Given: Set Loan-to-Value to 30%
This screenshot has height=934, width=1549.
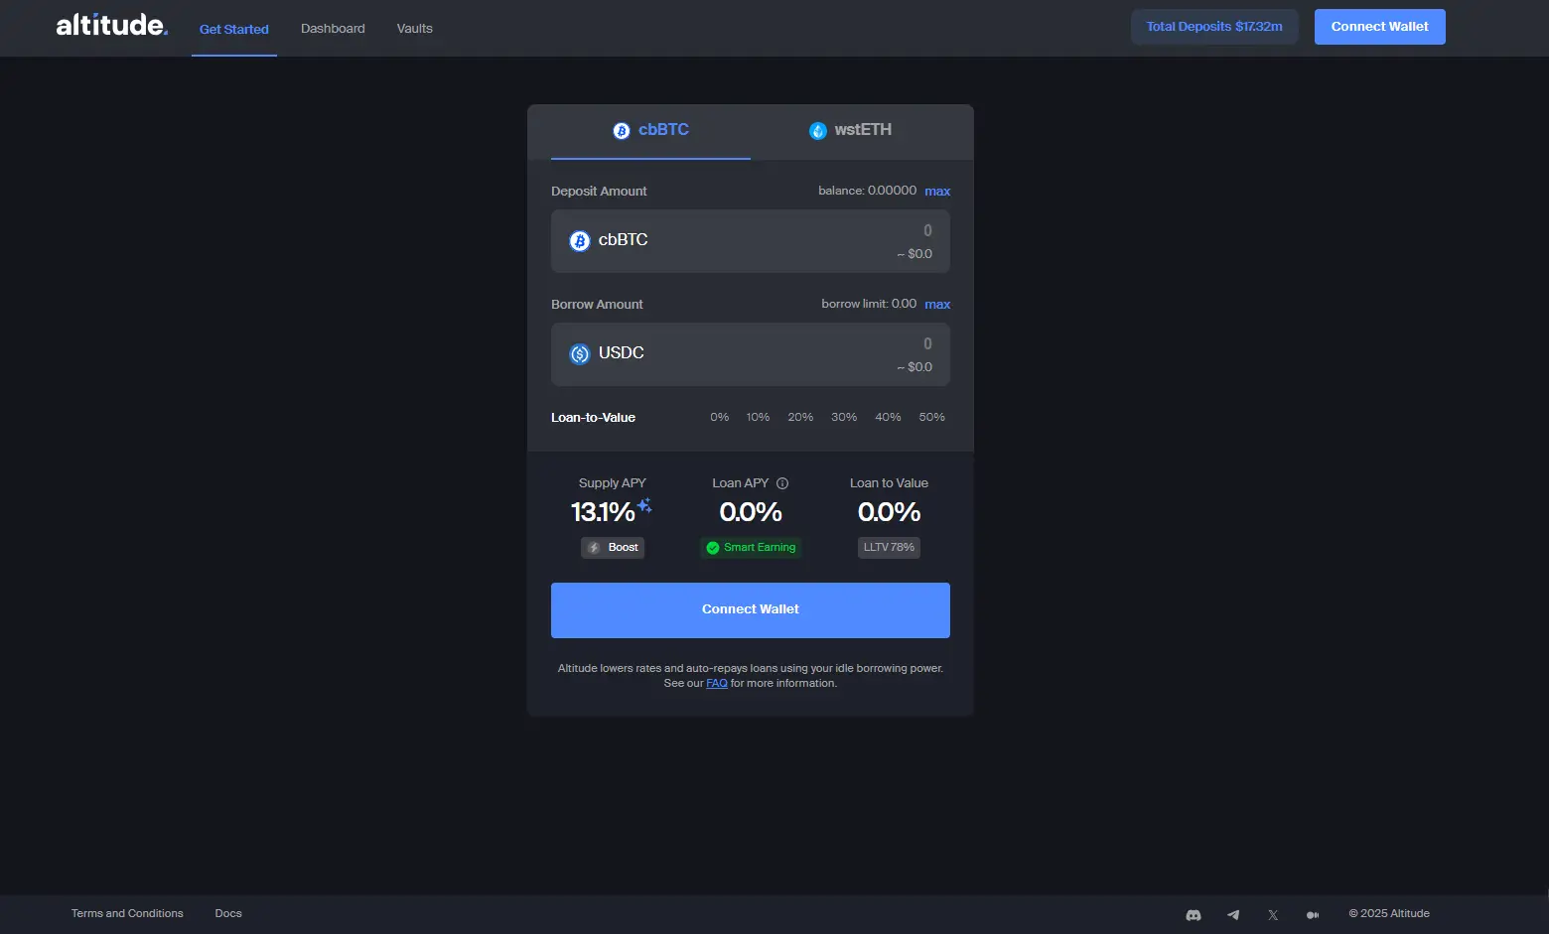Looking at the screenshot, I should click(x=844, y=418).
